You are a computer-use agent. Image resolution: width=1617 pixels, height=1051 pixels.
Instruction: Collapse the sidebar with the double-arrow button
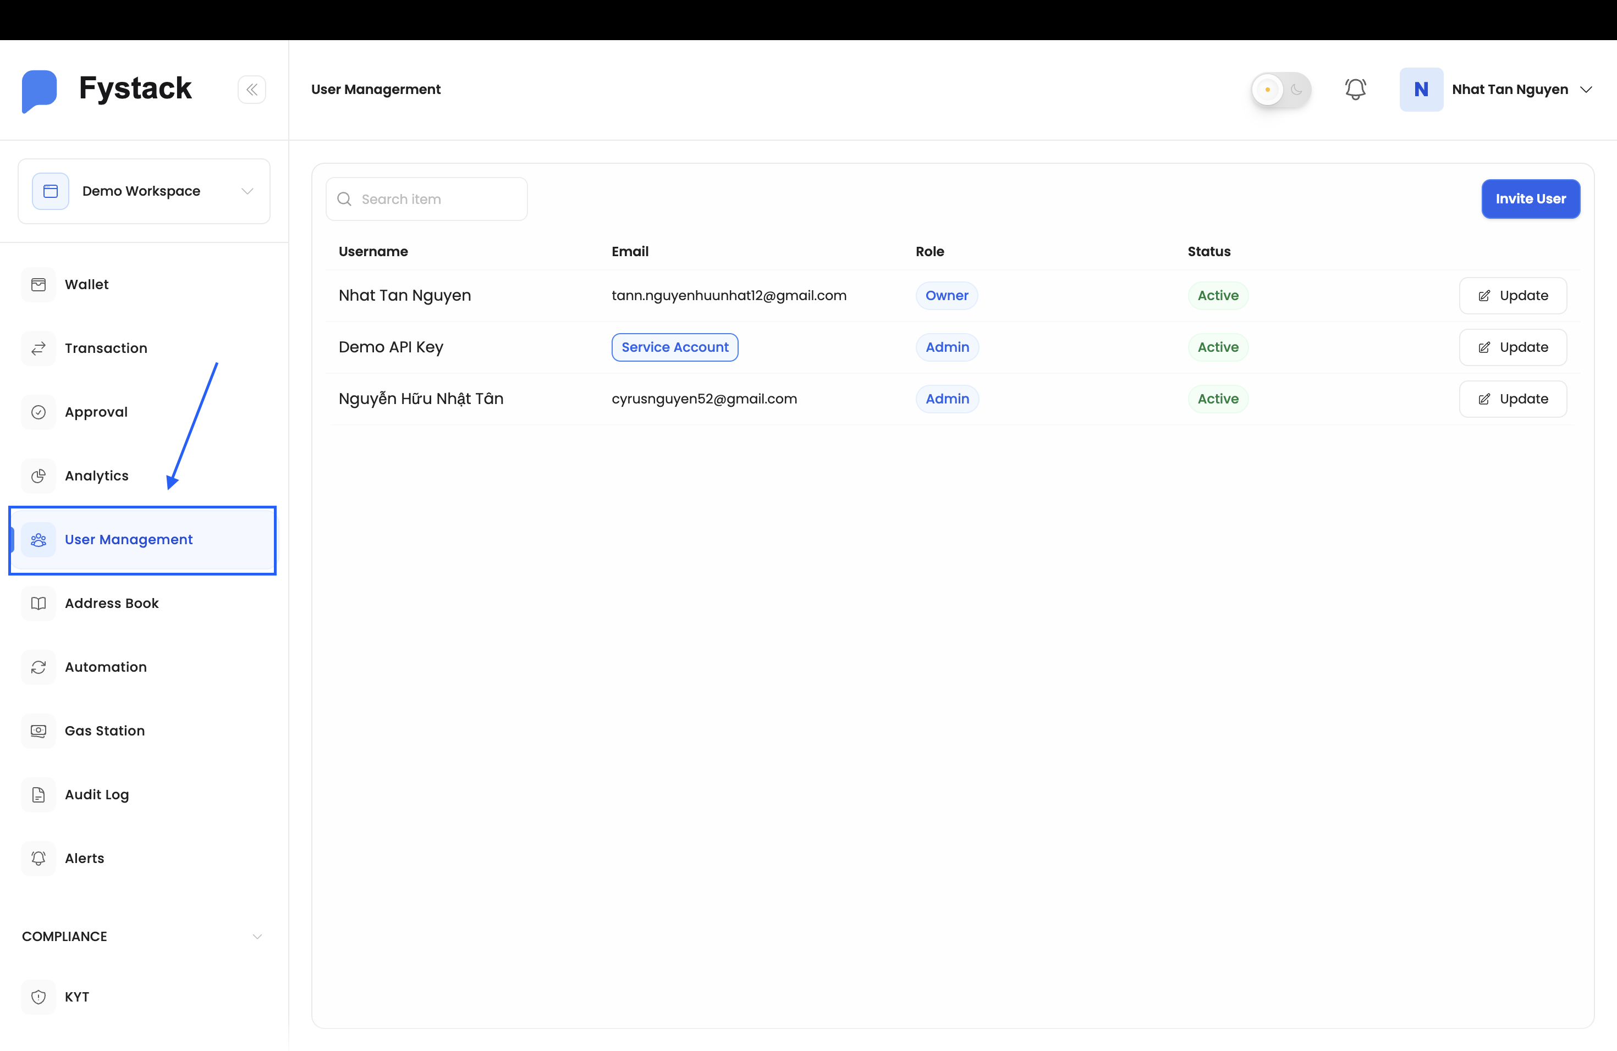[252, 89]
